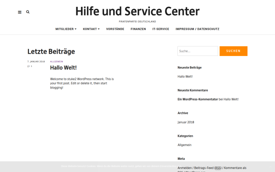Click the Neueste Kommentare widget heading
Screen dimensions: 275x172
(192, 90)
